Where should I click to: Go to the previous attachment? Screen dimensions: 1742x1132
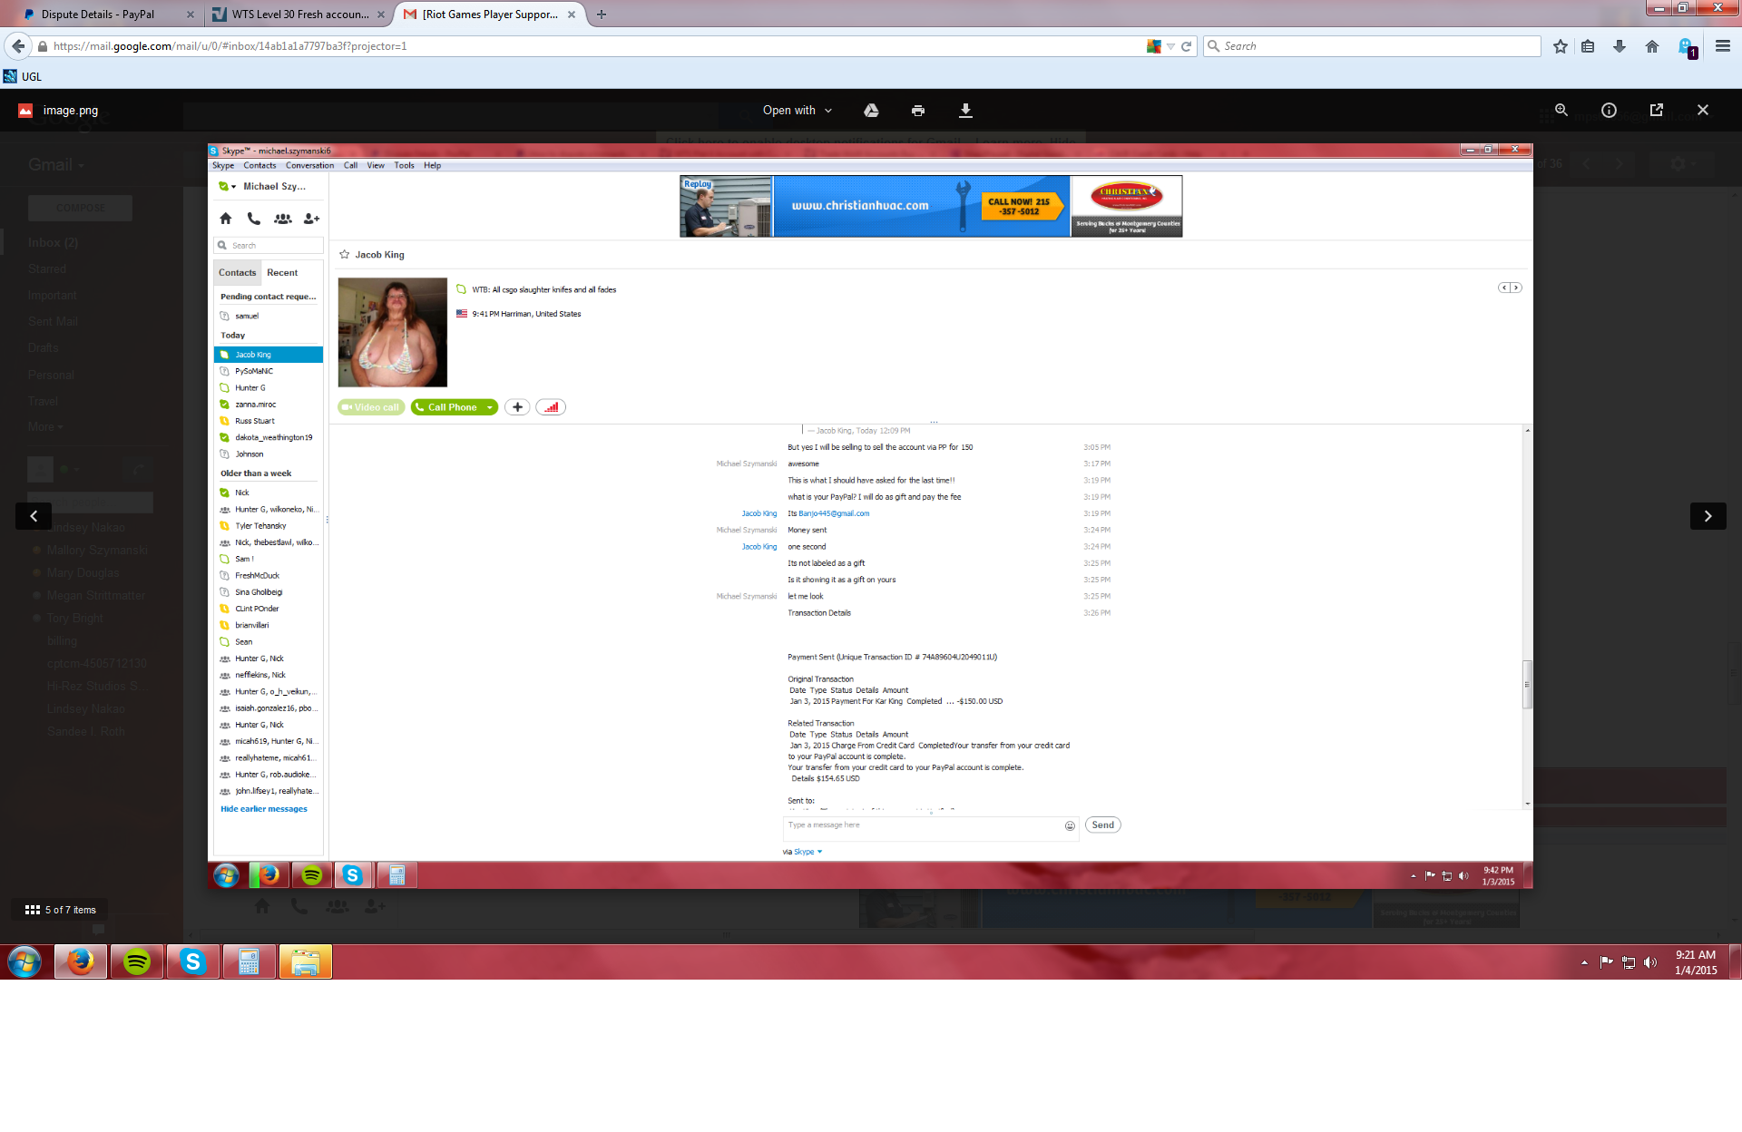34,516
